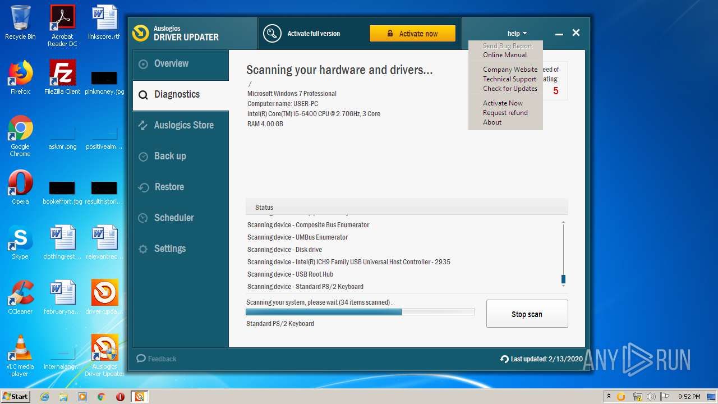Click the Back up clock icon

coord(144,157)
